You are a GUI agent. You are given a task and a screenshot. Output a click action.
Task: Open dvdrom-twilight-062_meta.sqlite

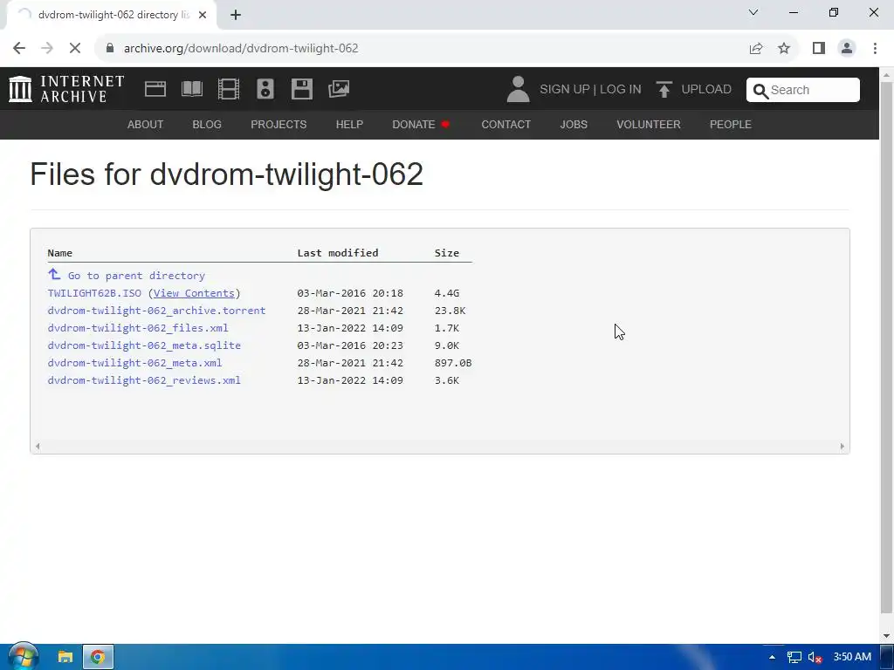pyautogui.click(x=144, y=345)
